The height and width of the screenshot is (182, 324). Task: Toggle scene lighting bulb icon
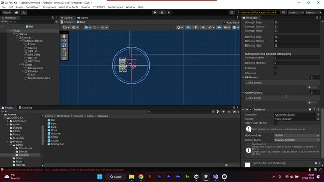(195, 27)
